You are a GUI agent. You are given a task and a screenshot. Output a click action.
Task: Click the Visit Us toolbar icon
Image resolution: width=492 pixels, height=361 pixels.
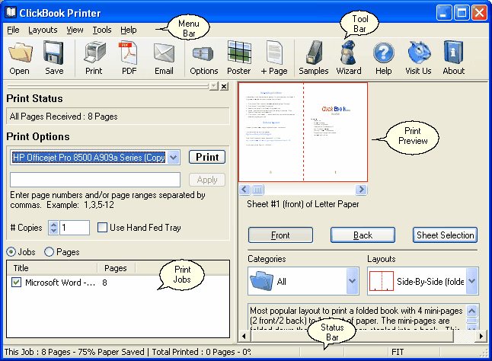[418, 53]
